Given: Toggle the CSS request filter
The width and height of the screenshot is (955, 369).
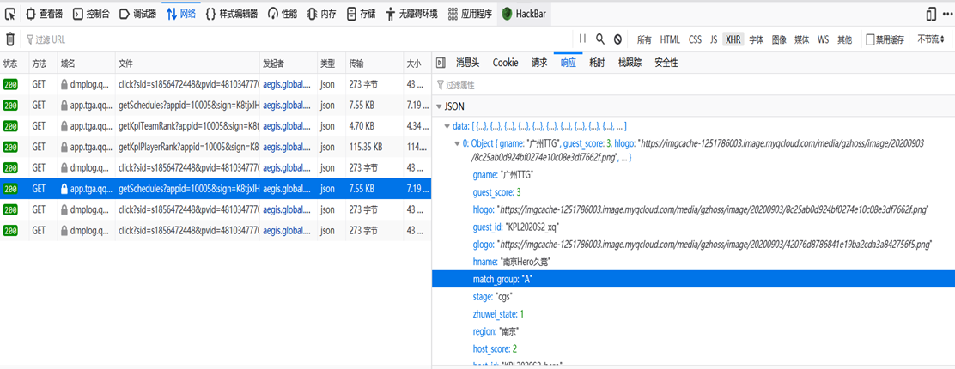Looking at the screenshot, I should coord(695,39).
